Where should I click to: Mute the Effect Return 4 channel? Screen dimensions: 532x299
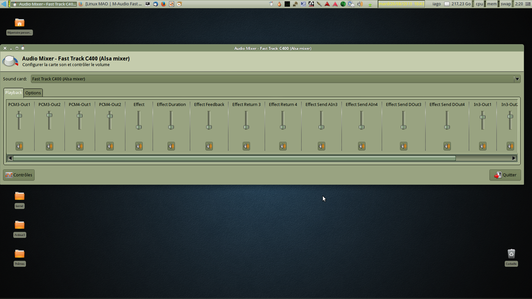click(x=283, y=146)
